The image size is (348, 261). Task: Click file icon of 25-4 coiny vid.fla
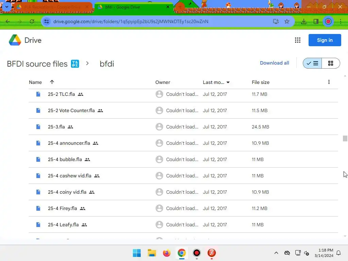[38, 192]
